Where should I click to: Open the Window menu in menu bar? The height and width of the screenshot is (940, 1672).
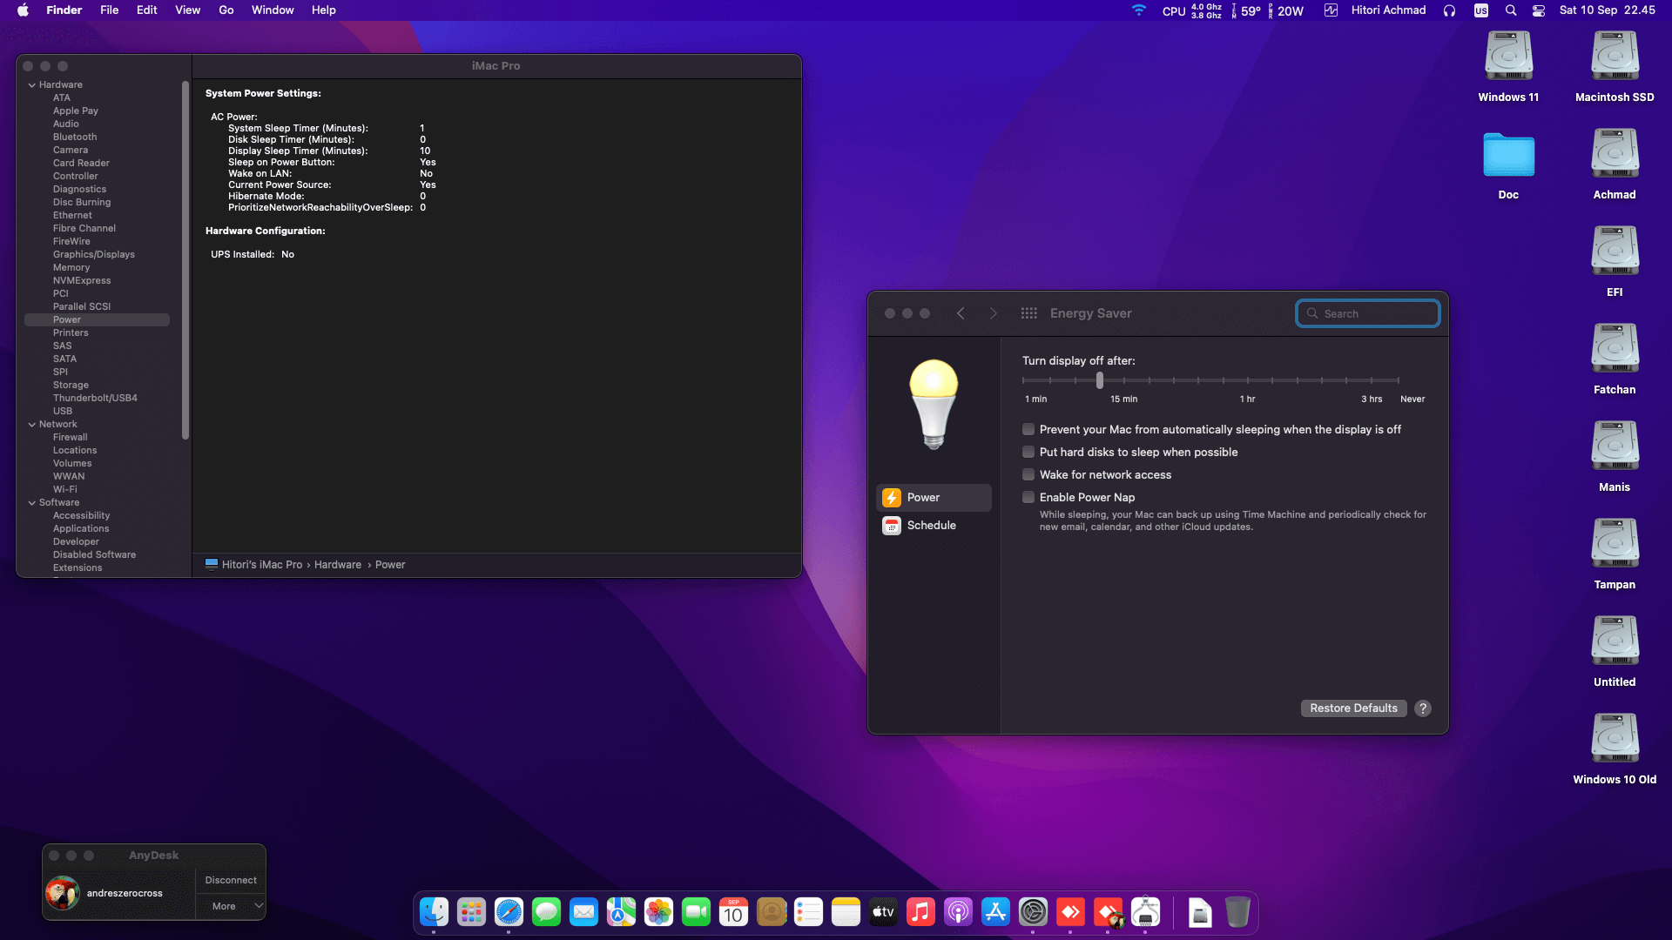(x=273, y=10)
